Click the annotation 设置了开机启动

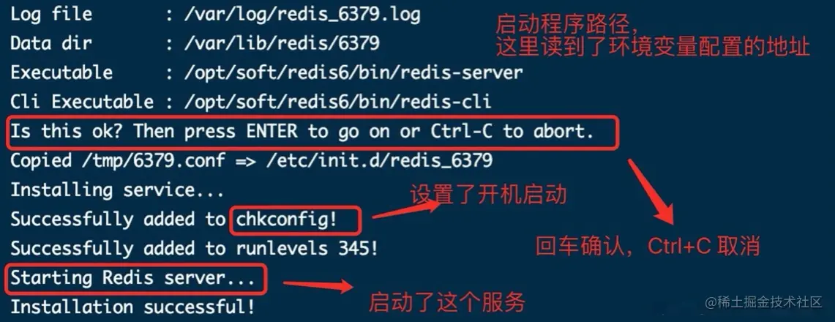[x=488, y=195]
